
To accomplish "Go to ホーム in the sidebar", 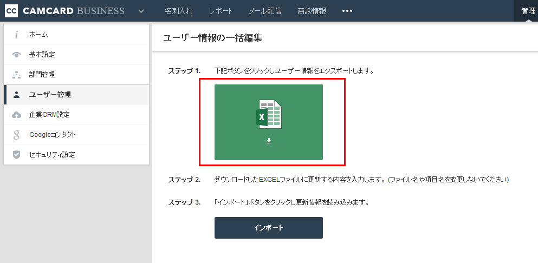I will coord(76,35).
